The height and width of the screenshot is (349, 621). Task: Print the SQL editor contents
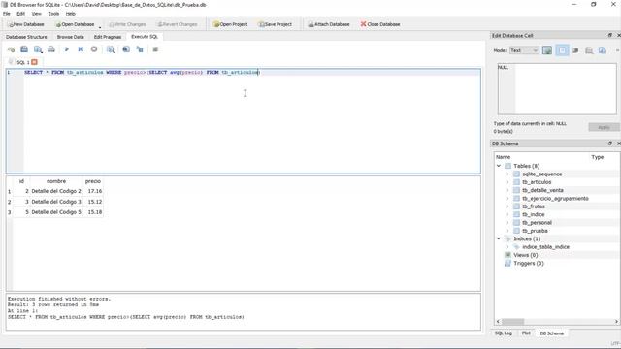click(51, 49)
